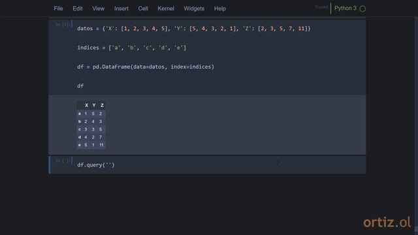Click the df line in first cell
Screen dimensions: 418x235
80,86
